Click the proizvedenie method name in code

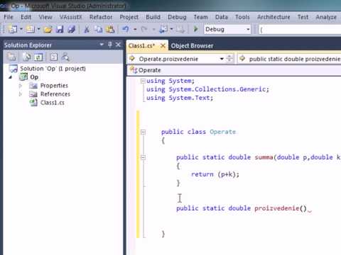pyautogui.click(x=277, y=208)
